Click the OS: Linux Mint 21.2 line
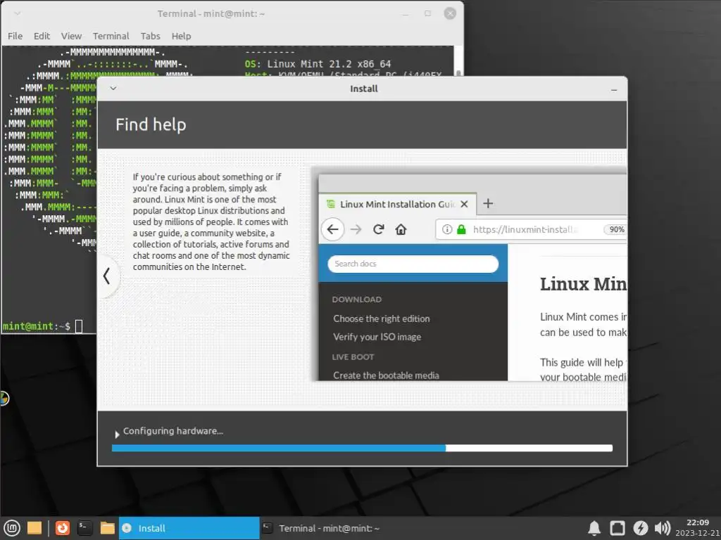 (318, 64)
